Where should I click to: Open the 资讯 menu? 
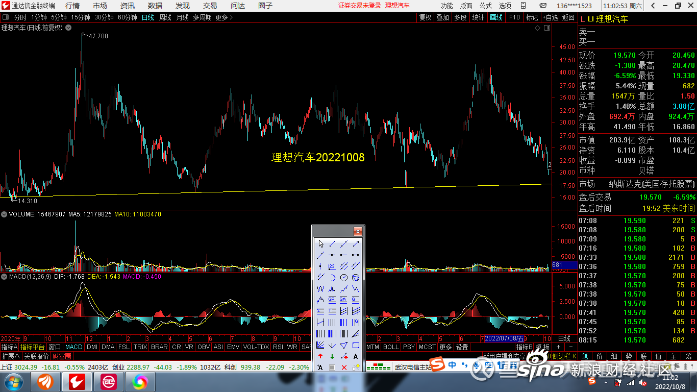(128, 6)
